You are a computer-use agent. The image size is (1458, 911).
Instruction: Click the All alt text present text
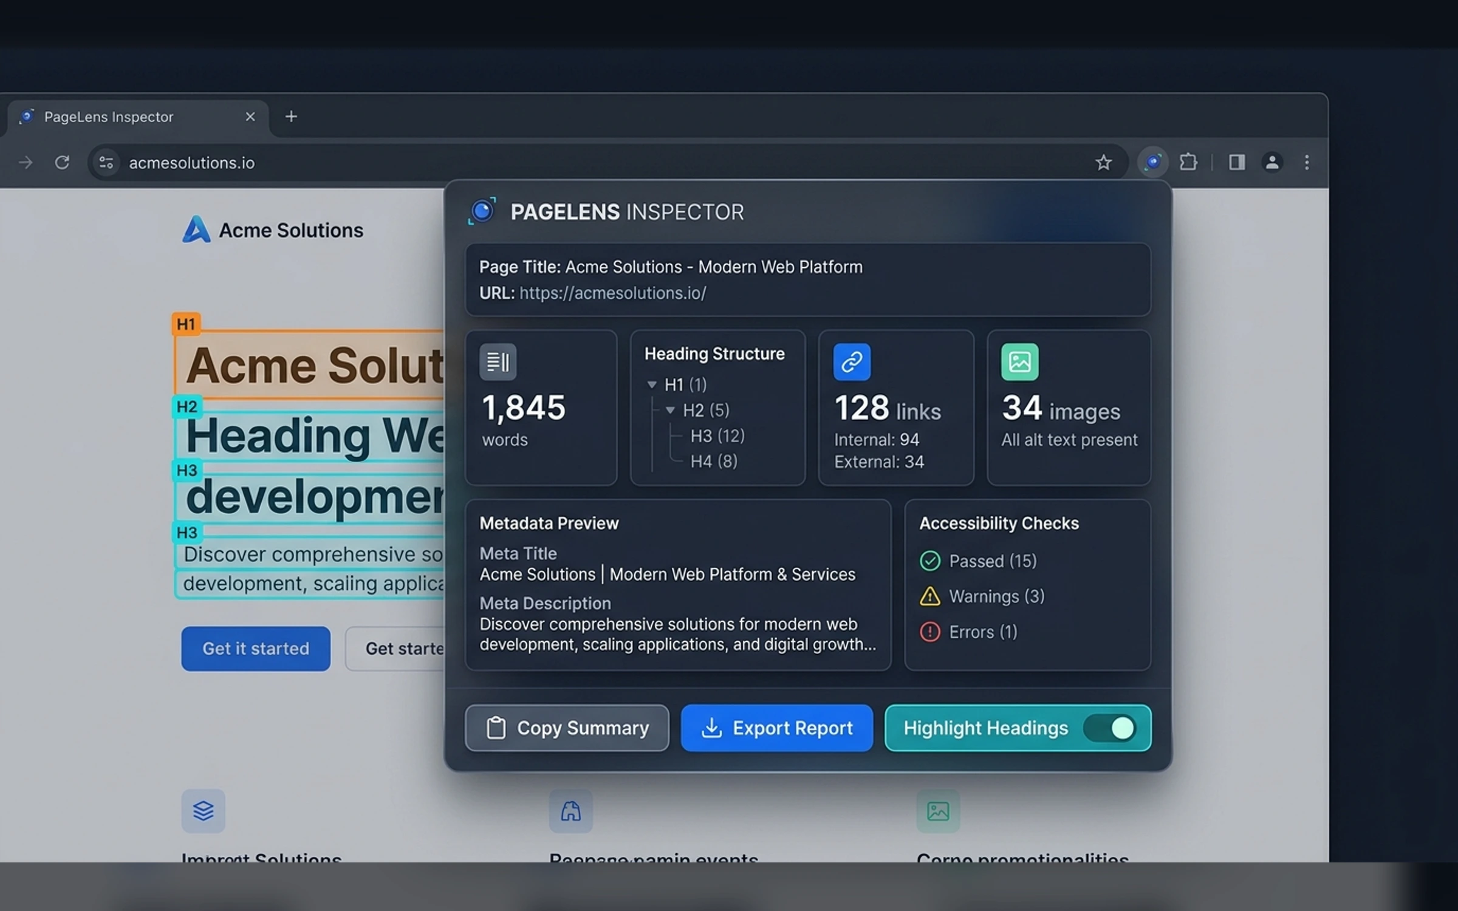1069,440
